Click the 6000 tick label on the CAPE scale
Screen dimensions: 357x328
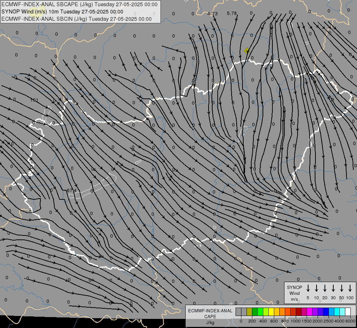[350, 321]
